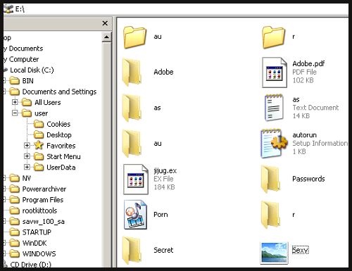
Task: Select the faded Adobe folder icon
Action: [132, 73]
